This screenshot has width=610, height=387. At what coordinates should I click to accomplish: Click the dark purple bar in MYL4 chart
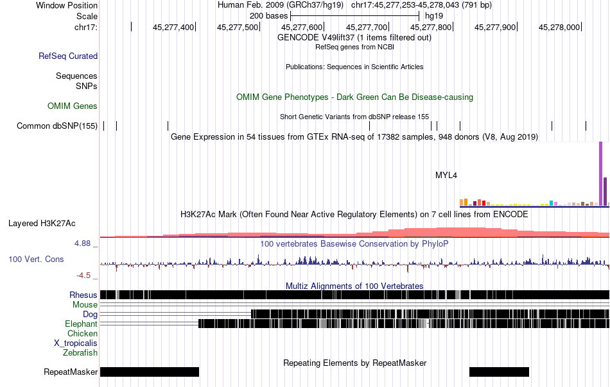pos(605,192)
